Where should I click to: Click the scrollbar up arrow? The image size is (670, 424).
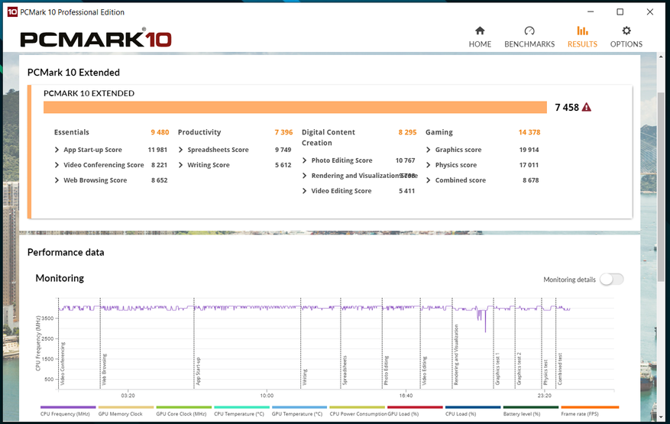click(x=661, y=57)
